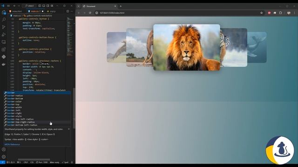Viewport: 298px width, 167px height.
Task: Click Spell checker status bar item
Action: coord(65,162)
